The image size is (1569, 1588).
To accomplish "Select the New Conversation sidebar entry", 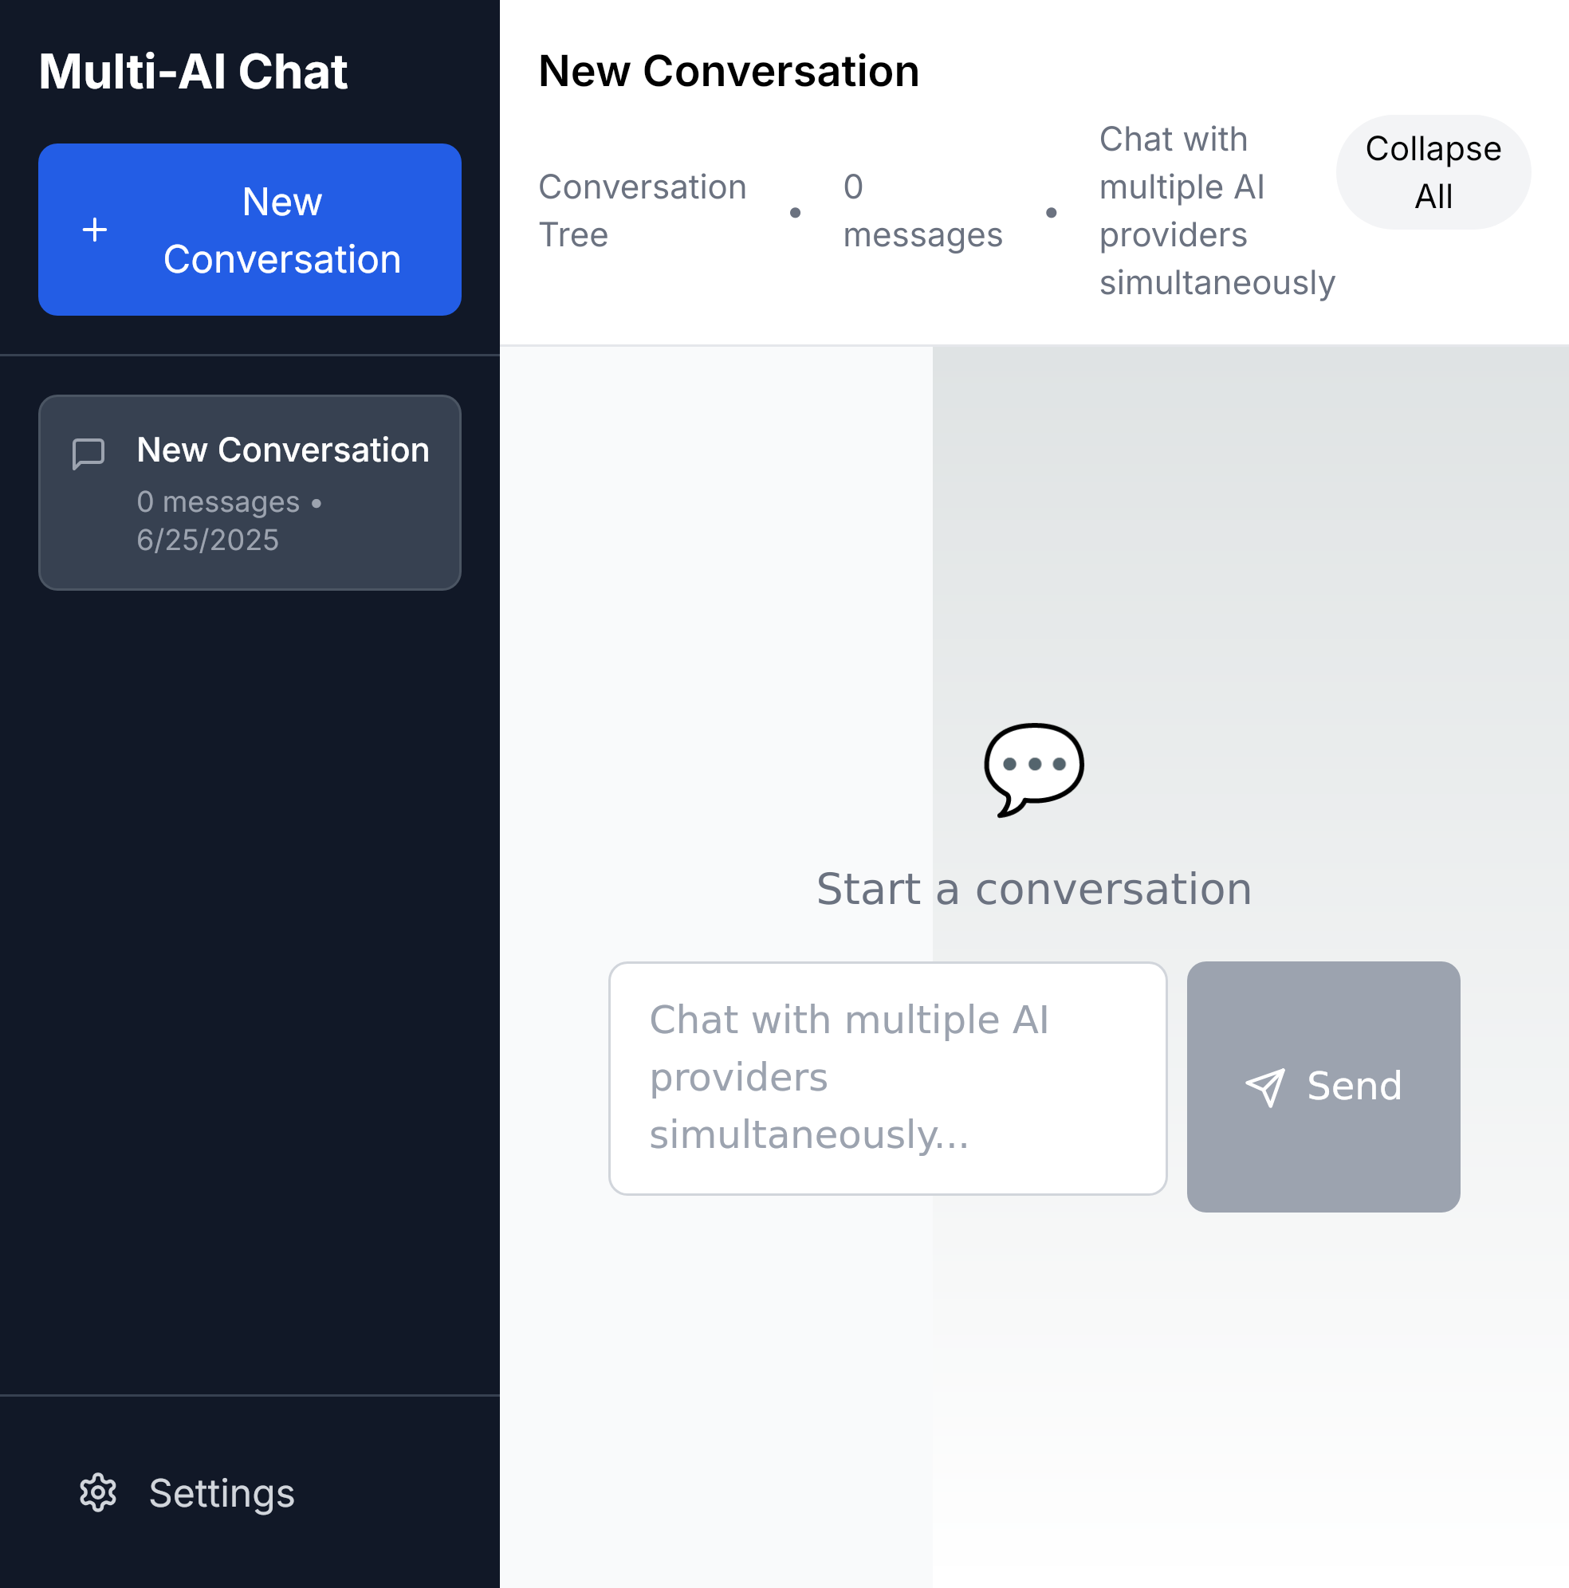I will pos(250,493).
